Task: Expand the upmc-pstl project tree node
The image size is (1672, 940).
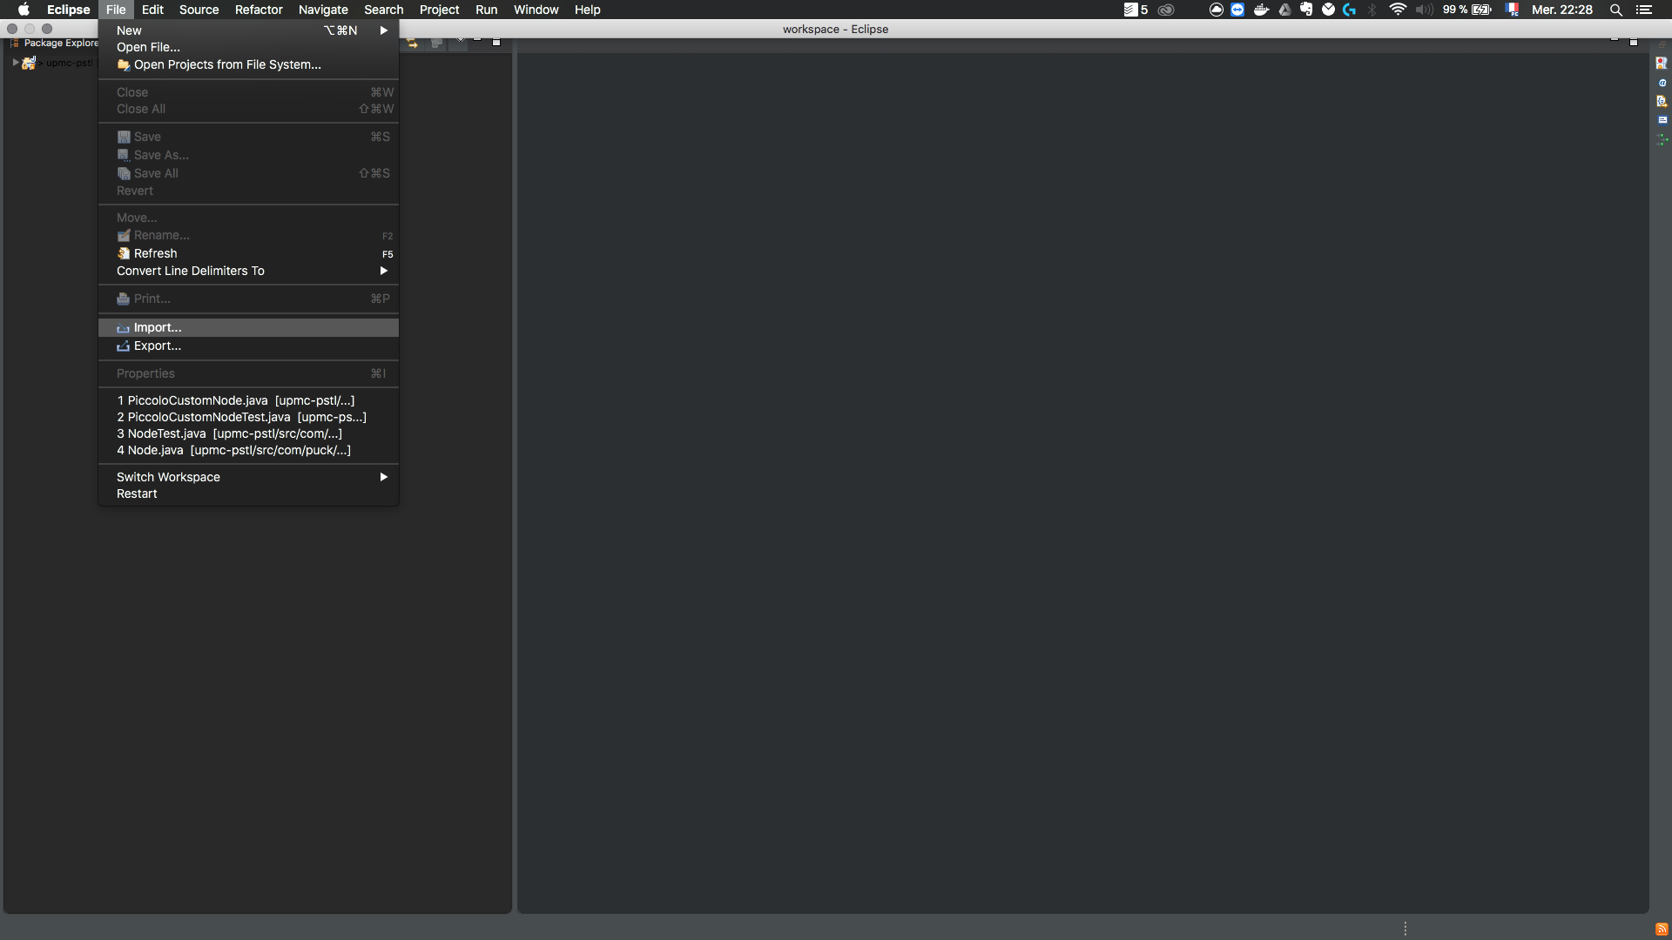Action: coord(16,63)
